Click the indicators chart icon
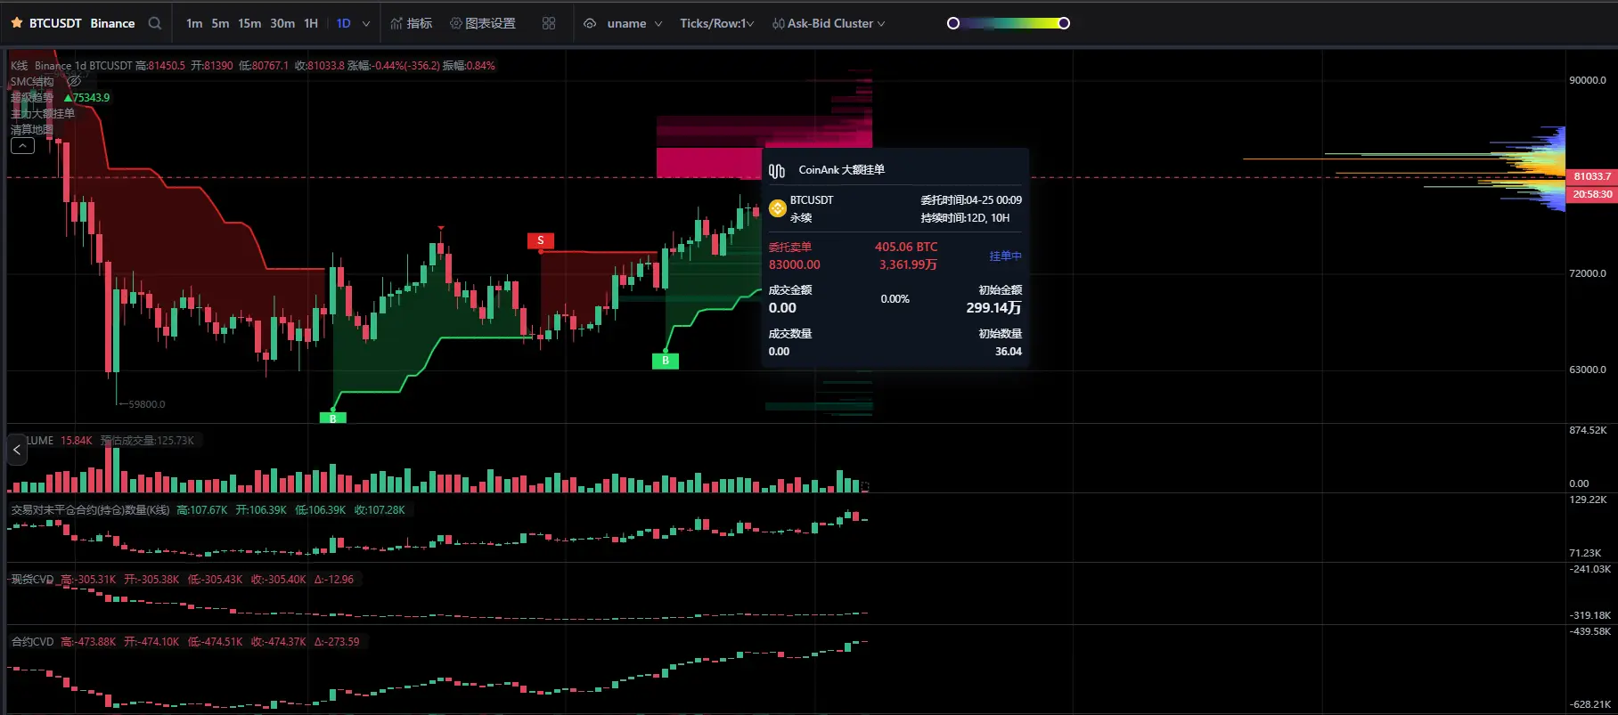This screenshot has width=1618, height=715. (x=396, y=23)
